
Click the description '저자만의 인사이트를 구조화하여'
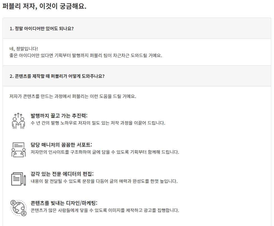(x=105, y=152)
